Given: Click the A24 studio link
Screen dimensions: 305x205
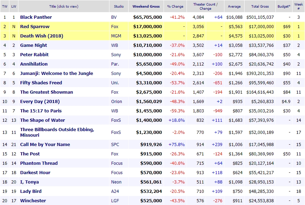Looking at the screenshot, I should tap(115, 191).
